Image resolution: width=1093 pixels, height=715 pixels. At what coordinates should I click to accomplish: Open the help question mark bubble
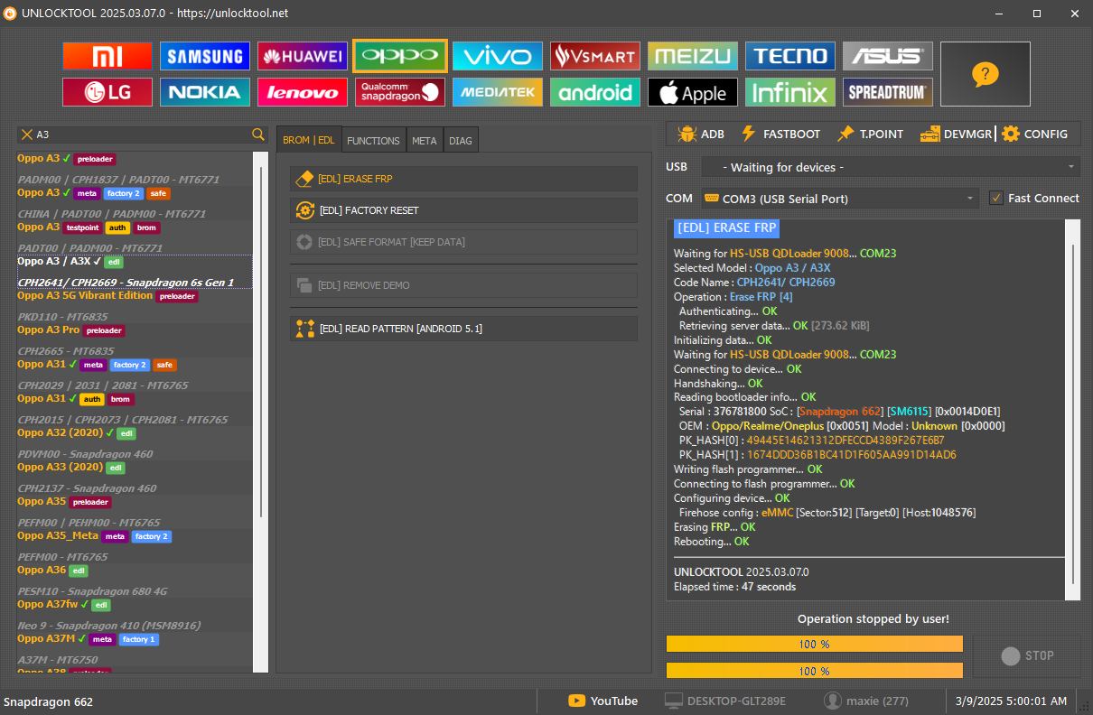pos(986,74)
